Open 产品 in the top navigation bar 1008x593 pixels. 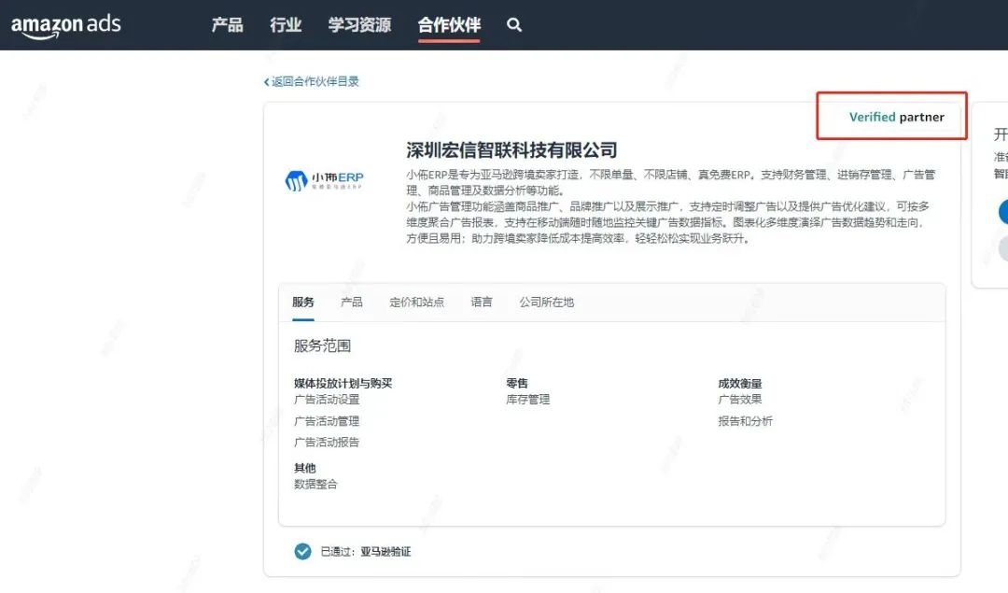227,25
